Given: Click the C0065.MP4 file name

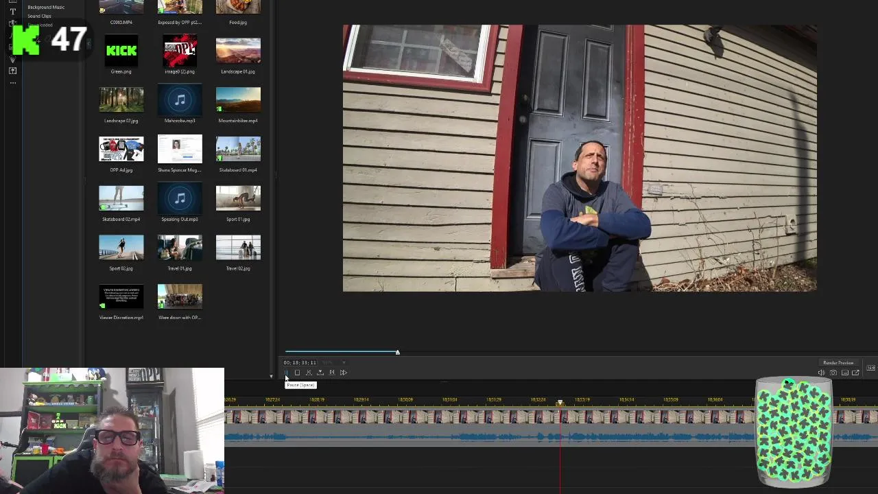Looking at the screenshot, I should tap(121, 22).
